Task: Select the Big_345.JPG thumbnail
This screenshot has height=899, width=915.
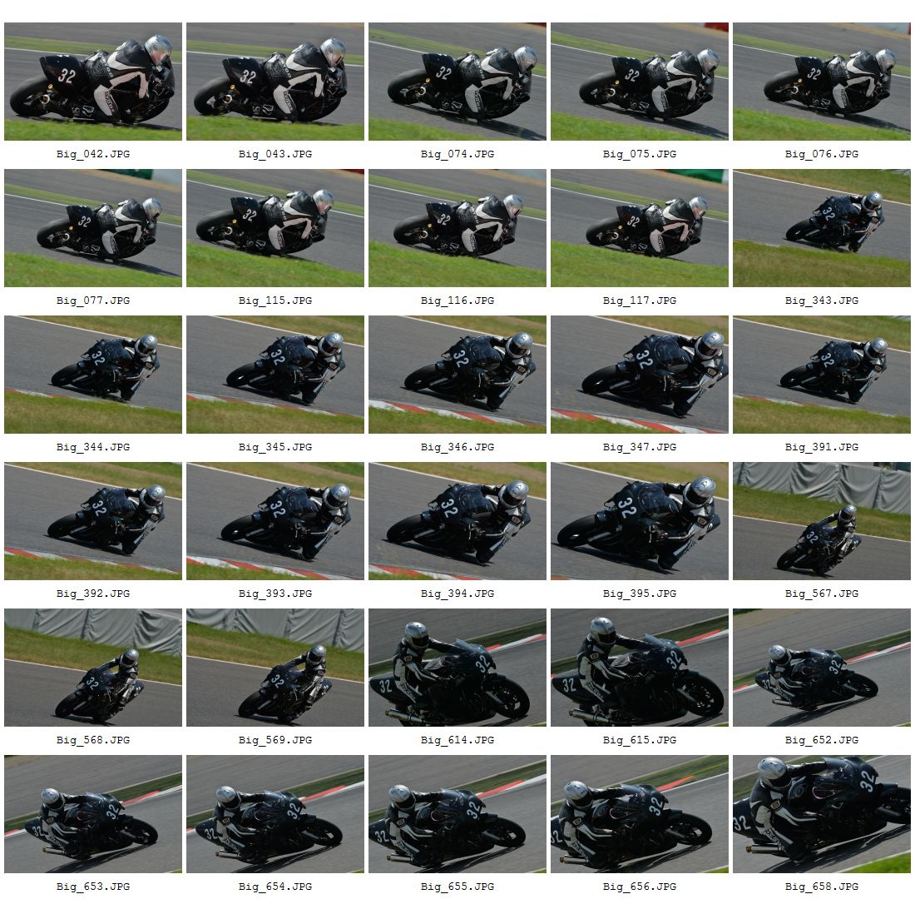Action: point(274,375)
